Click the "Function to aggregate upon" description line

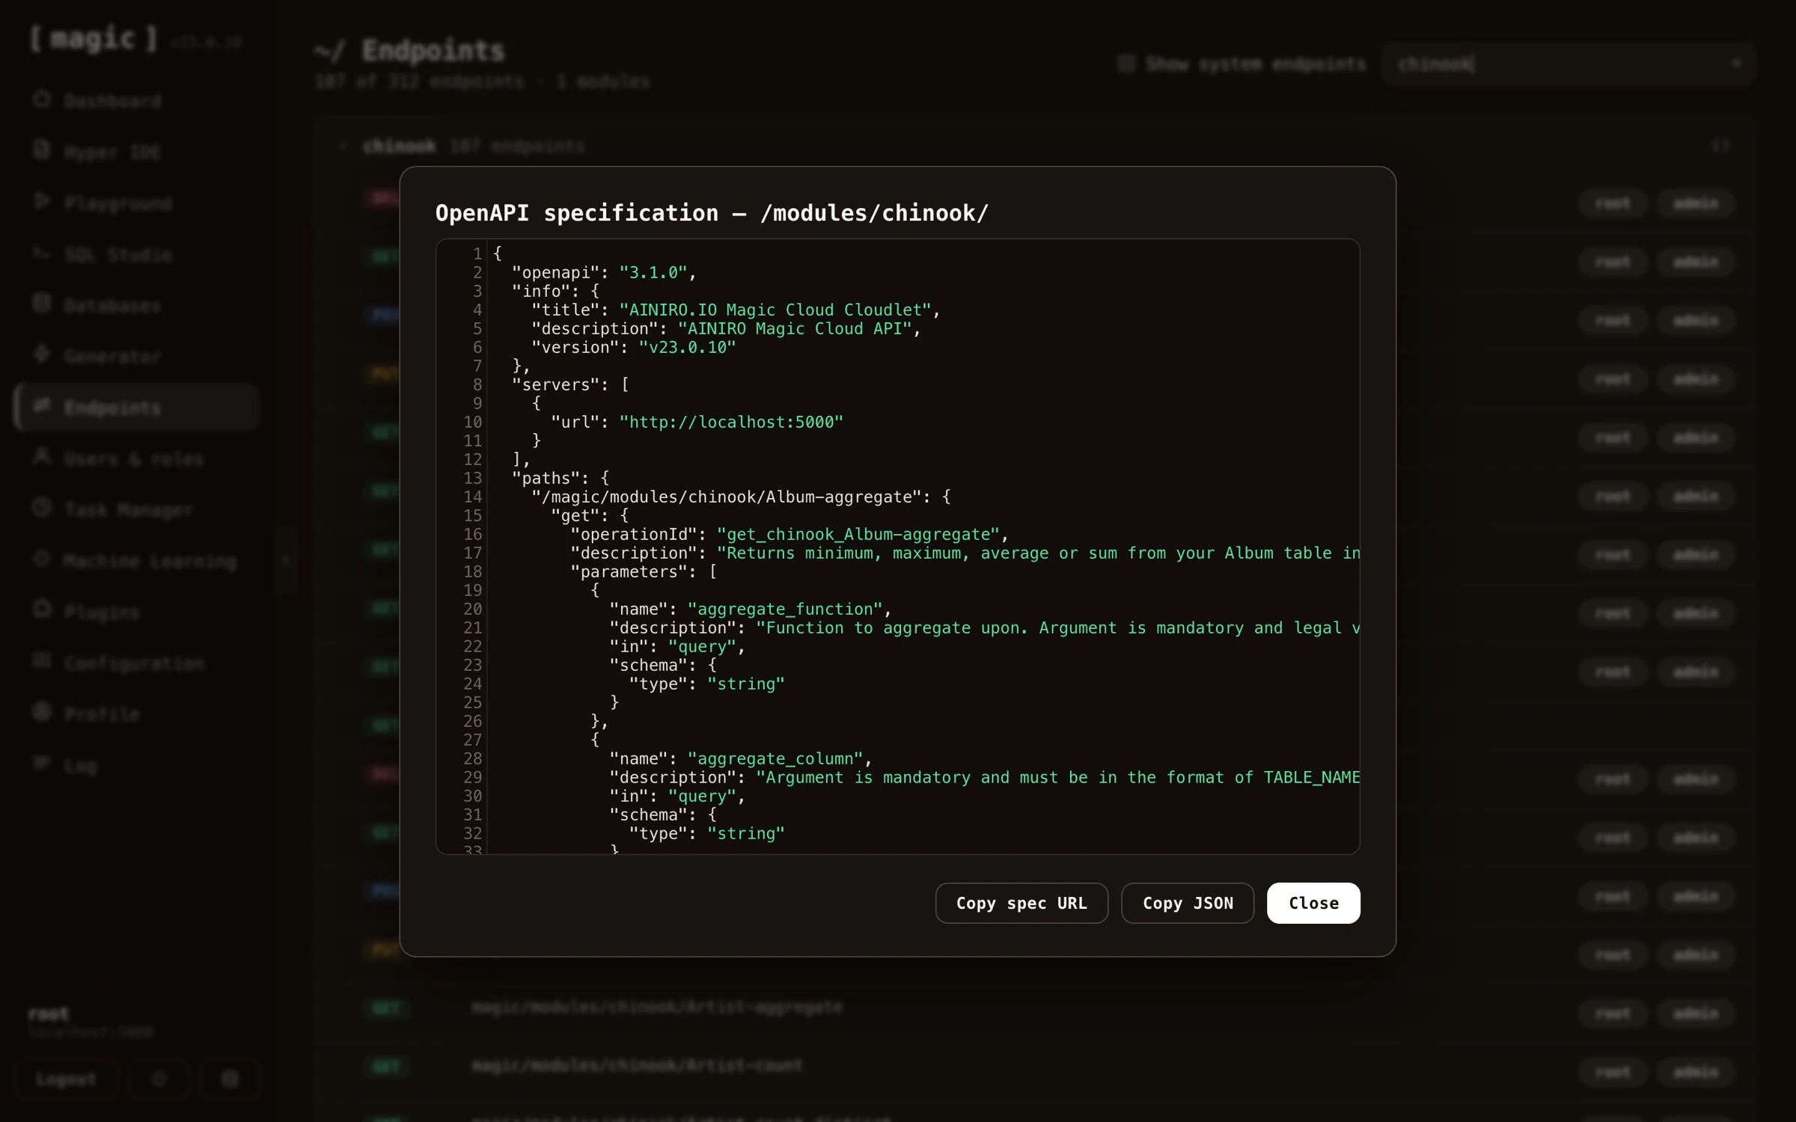tap(985, 628)
